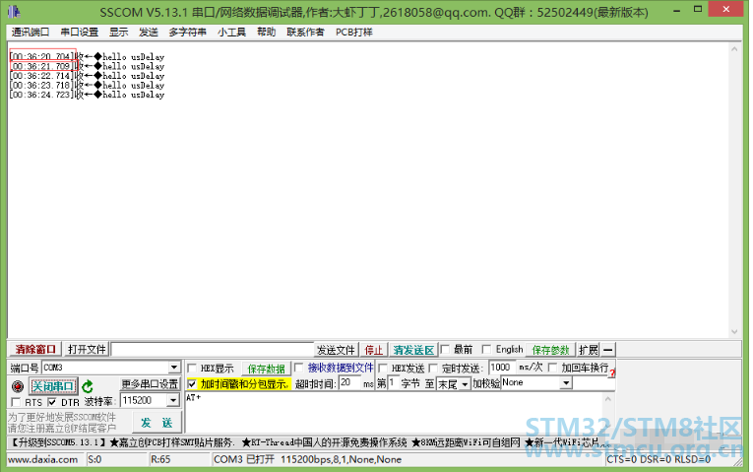Click the S:0 sent counter

point(94,459)
